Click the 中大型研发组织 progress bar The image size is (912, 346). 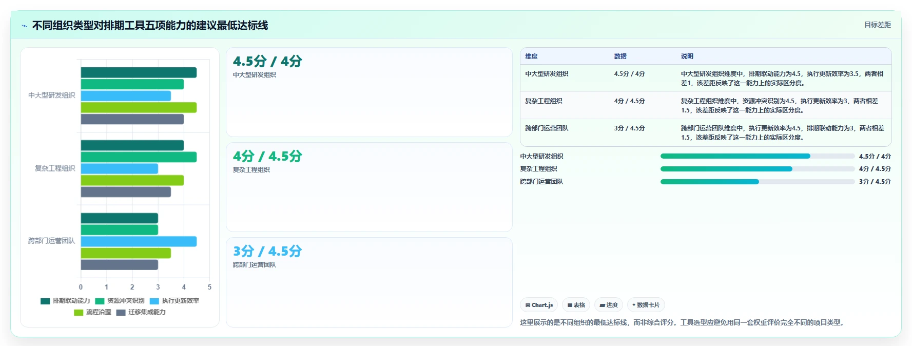click(x=758, y=156)
